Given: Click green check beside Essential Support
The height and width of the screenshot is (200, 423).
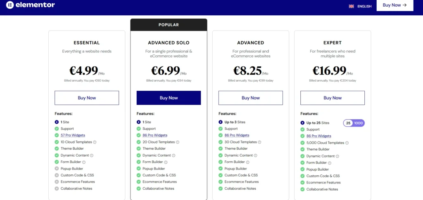Looking at the screenshot, I should pyautogui.click(x=57, y=129).
